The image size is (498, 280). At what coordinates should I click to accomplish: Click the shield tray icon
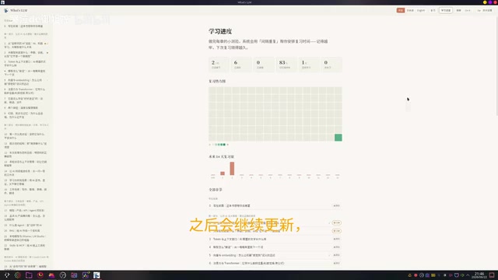(x=457, y=275)
